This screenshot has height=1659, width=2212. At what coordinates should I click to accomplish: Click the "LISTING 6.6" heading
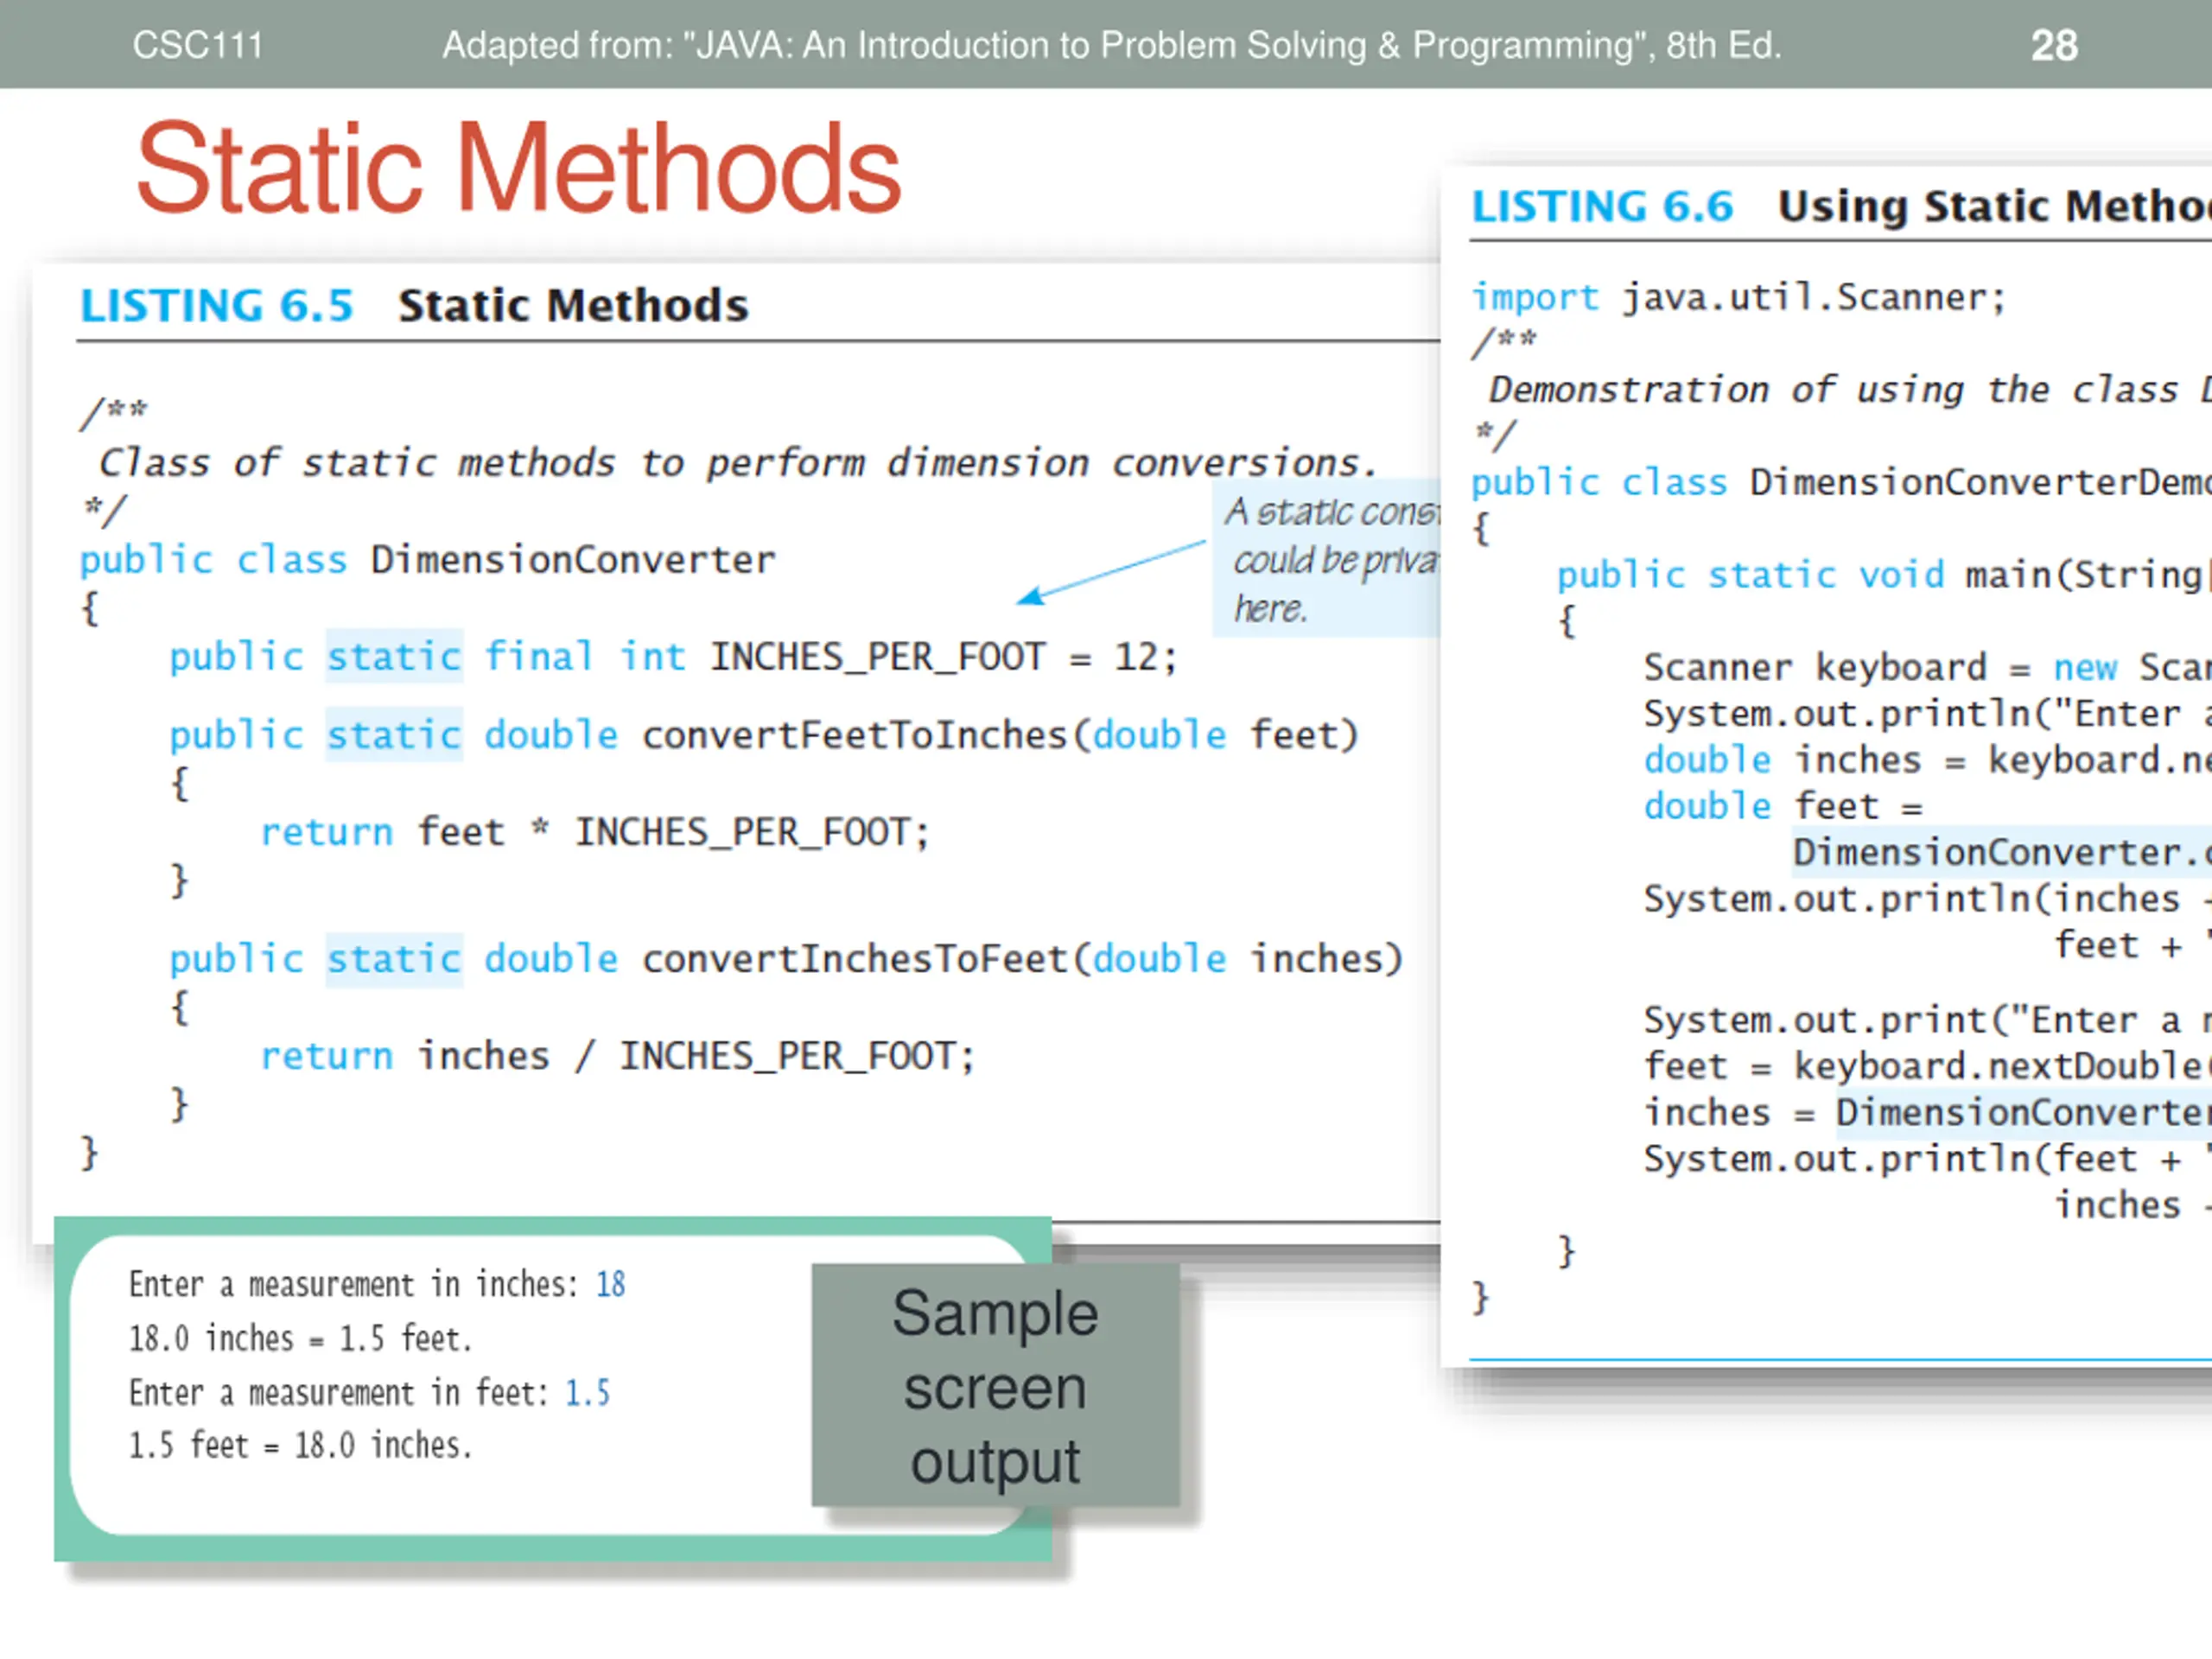[x=1602, y=206]
